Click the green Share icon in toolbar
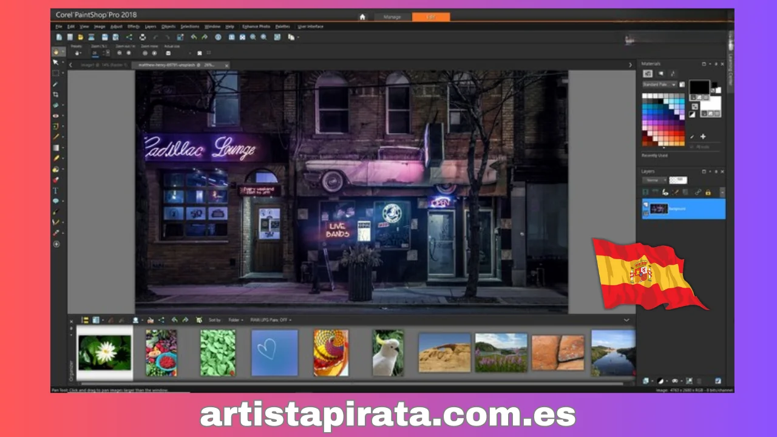 pyautogui.click(x=129, y=37)
